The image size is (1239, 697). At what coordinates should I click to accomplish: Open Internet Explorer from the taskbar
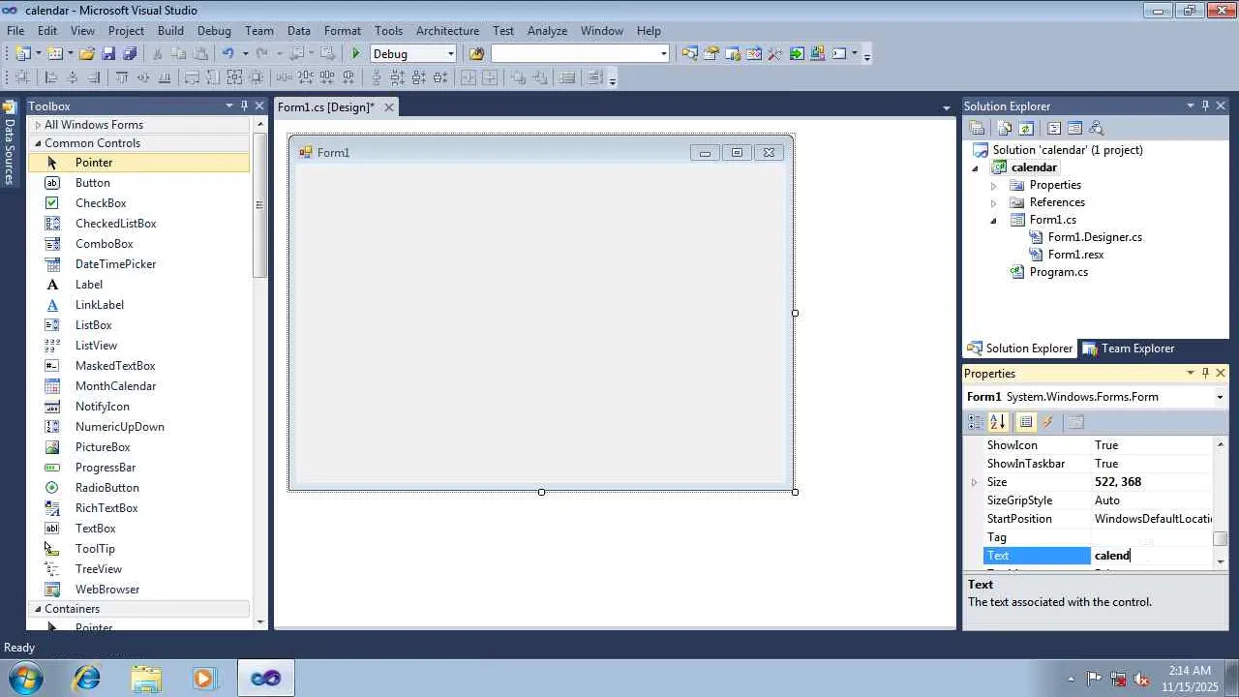click(x=87, y=678)
